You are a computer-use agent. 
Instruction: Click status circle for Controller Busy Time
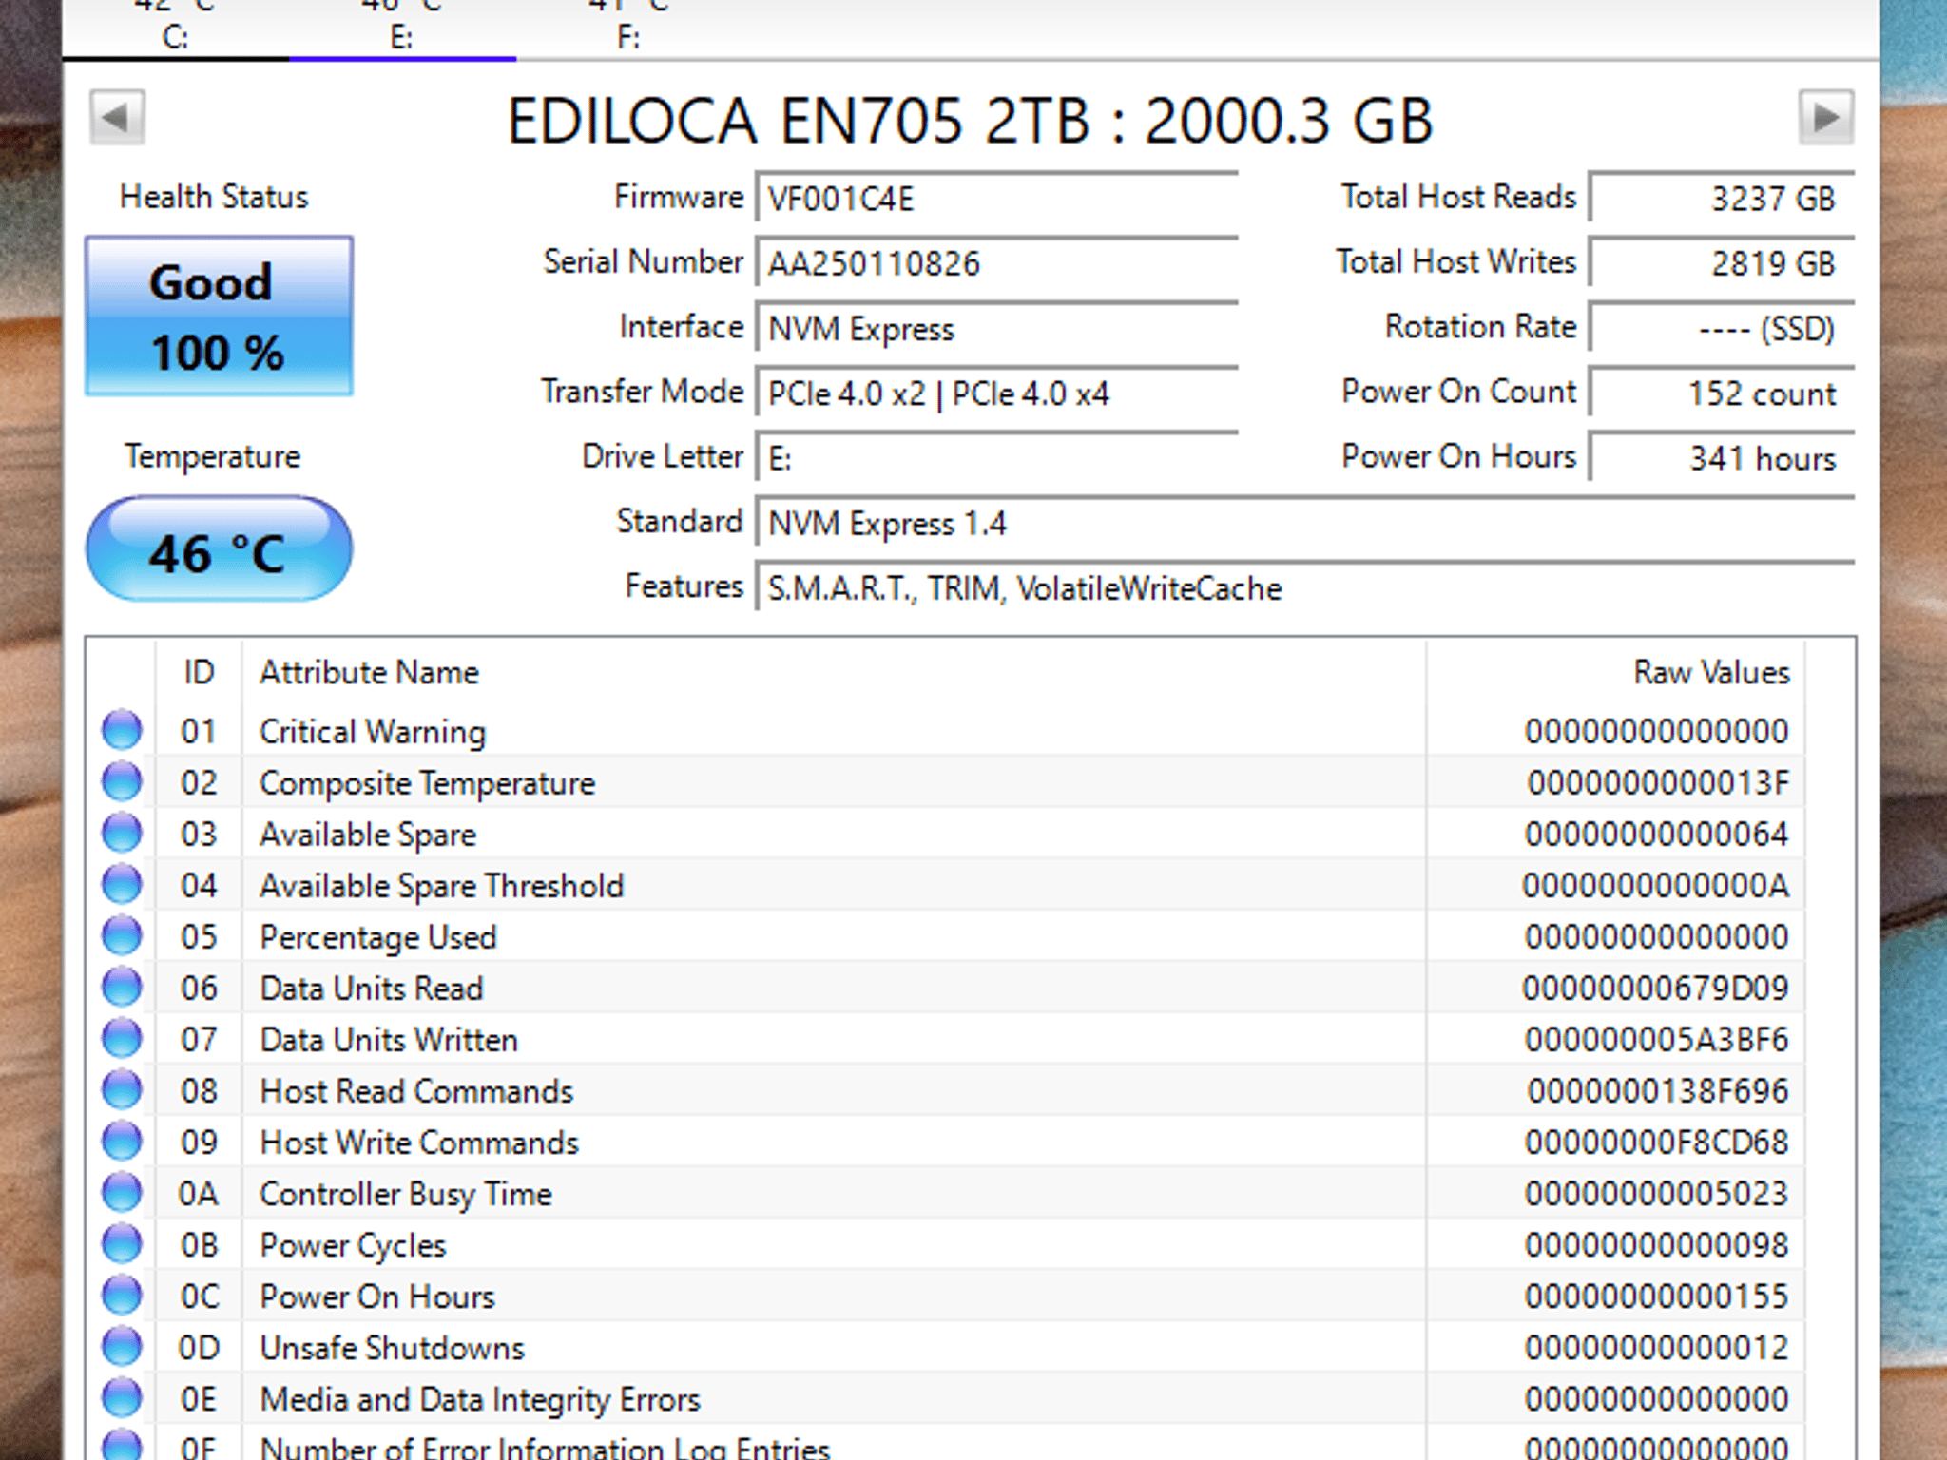click(122, 1192)
